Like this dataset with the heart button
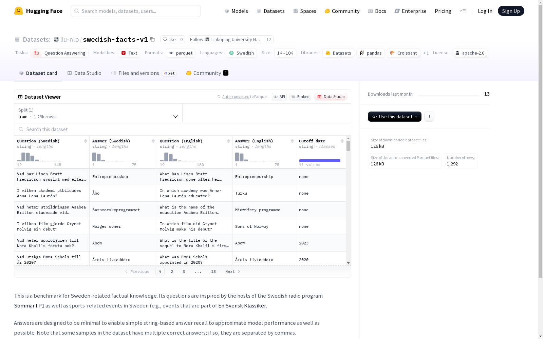The image size is (543, 339). click(169, 39)
